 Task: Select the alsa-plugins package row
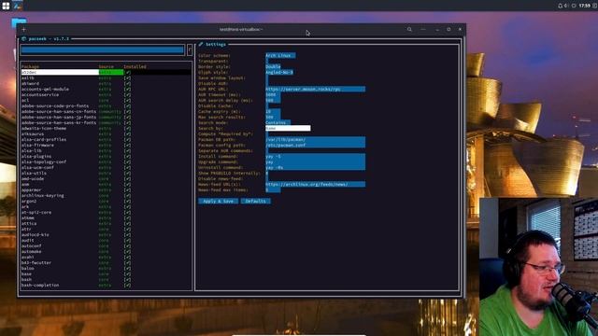point(106,156)
